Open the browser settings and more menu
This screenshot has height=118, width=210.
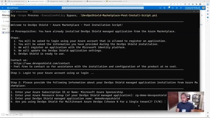tap(204, 4)
